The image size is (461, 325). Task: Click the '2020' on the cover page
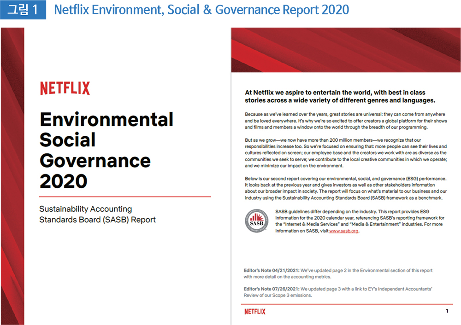[x=64, y=181]
